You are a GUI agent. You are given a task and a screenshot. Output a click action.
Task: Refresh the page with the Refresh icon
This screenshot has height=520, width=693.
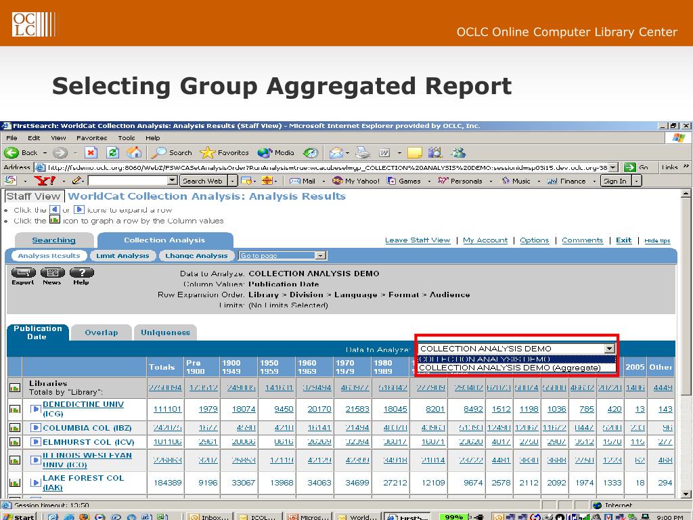(x=113, y=153)
